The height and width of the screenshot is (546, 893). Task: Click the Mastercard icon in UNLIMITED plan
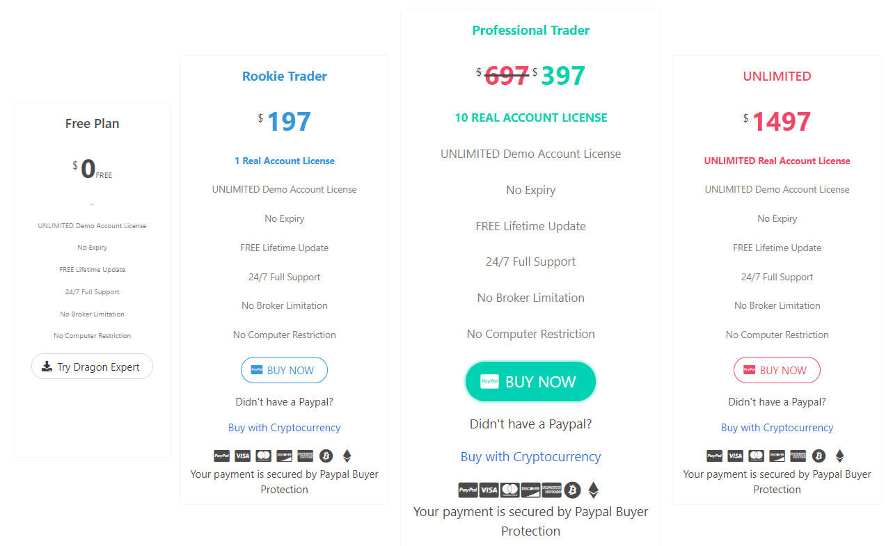756,456
